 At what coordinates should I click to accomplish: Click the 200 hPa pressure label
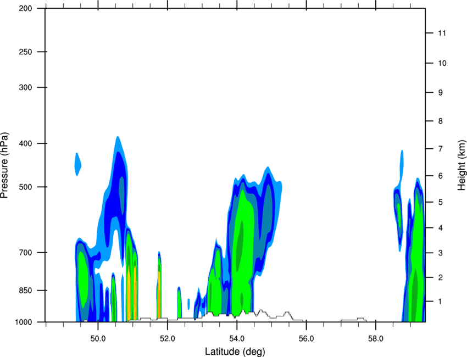click(x=25, y=8)
